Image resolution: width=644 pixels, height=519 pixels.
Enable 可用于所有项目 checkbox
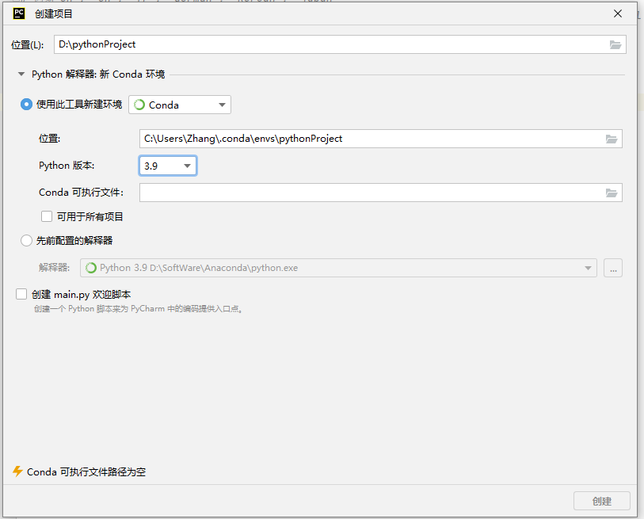(47, 216)
